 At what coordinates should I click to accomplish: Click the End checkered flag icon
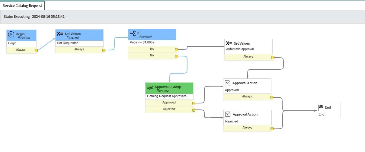(x=321, y=107)
